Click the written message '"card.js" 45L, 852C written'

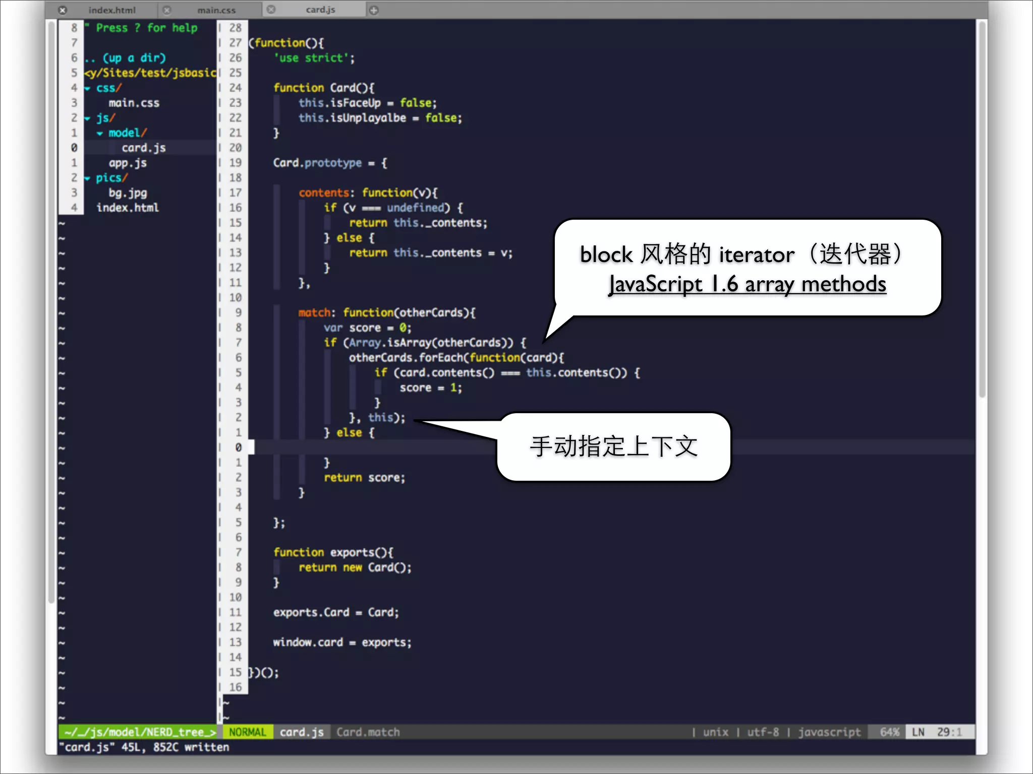click(144, 747)
